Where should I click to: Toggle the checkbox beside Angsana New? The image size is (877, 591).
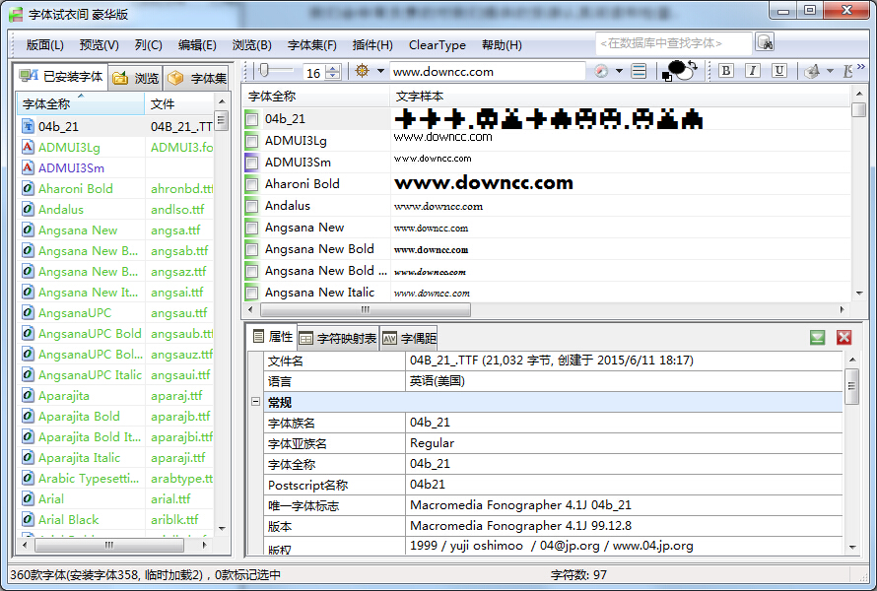(254, 228)
